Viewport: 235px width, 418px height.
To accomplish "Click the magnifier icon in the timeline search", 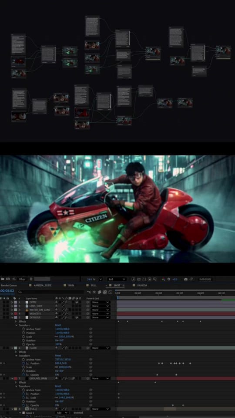I will tap(20, 292).
